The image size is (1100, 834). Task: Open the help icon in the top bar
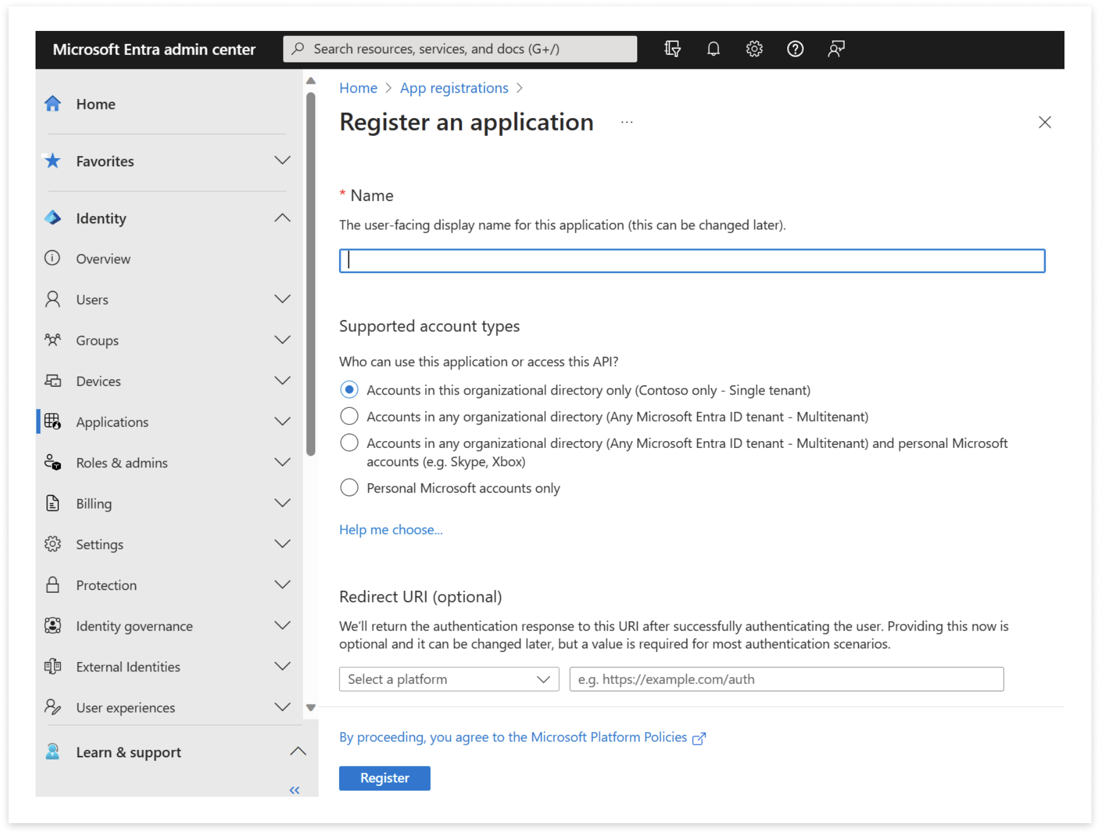point(795,49)
